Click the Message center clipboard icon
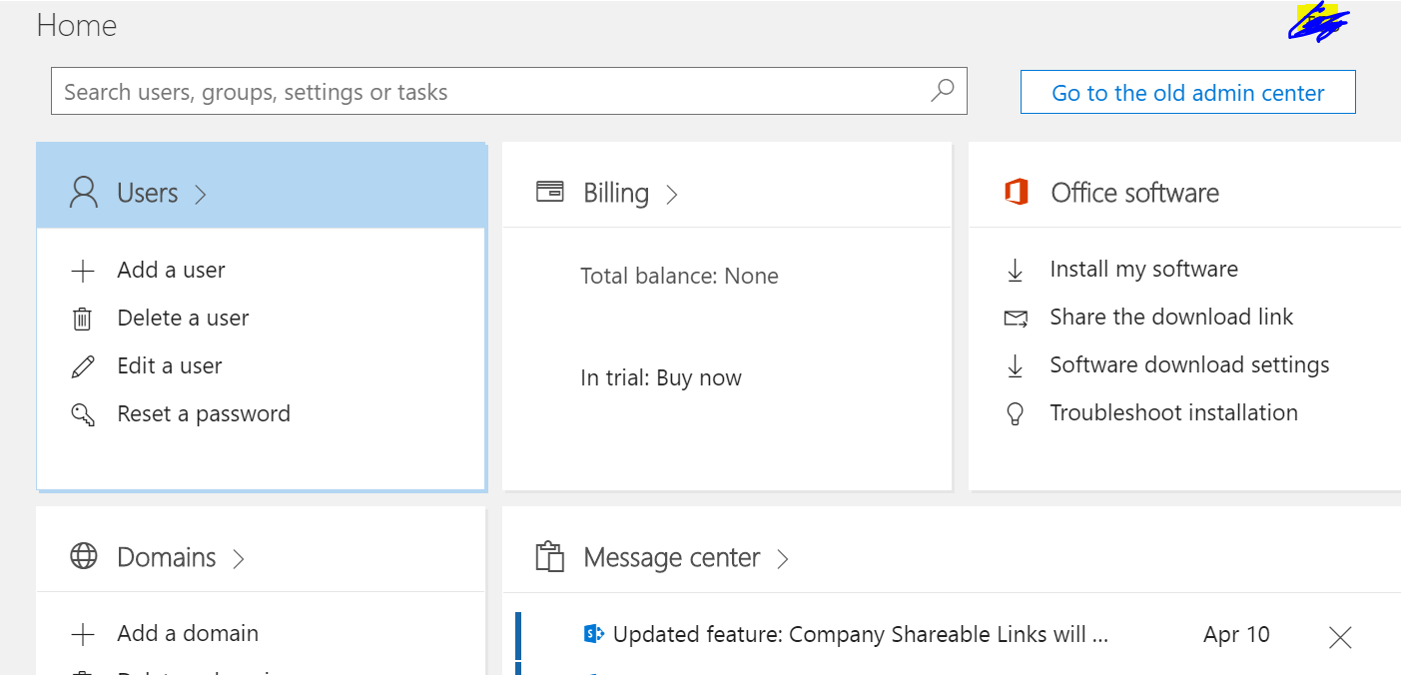Screen dimensions: 1401x675 pos(550,556)
